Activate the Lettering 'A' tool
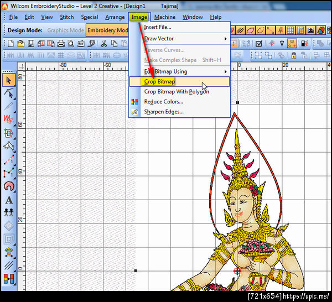The image size is (332, 302). pyautogui.click(x=9, y=200)
